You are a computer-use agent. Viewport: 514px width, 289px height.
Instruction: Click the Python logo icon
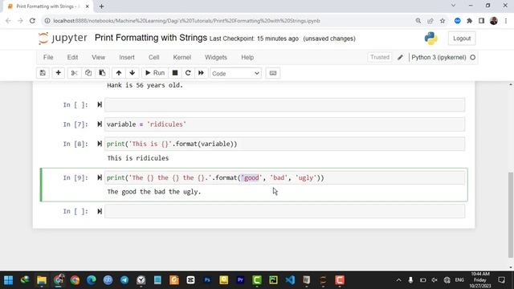[430, 39]
